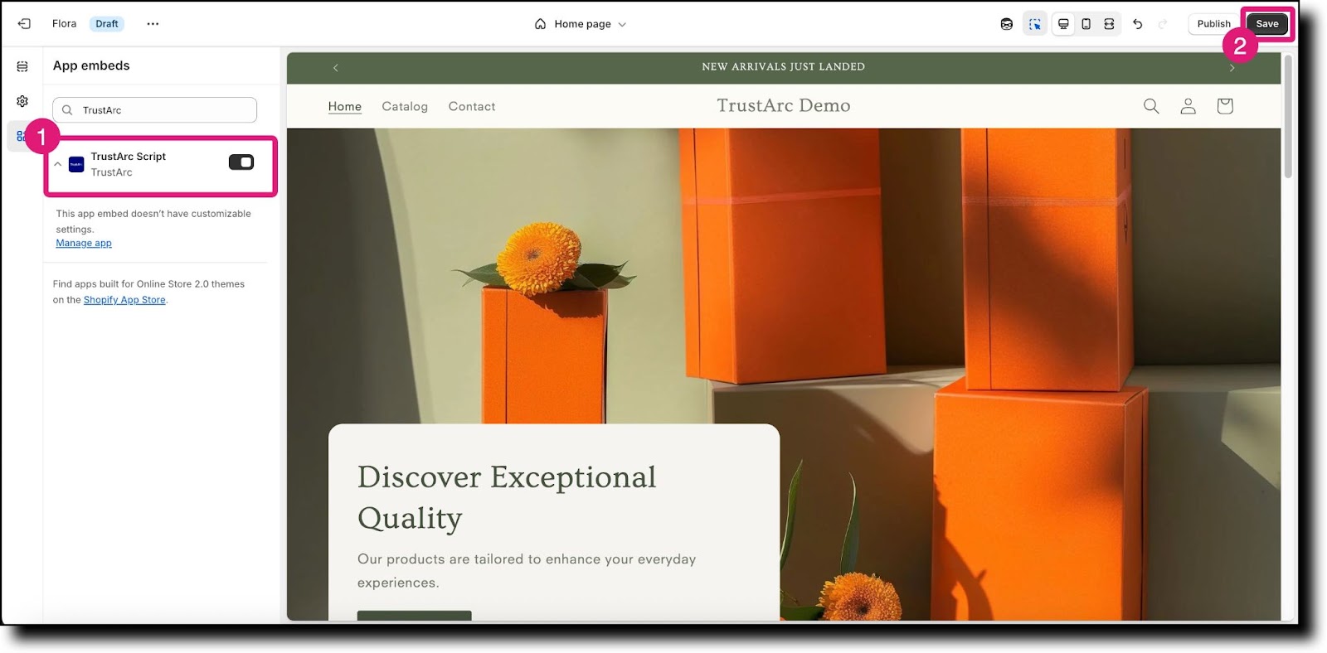This screenshot has width=1327, height=653.
Task: Open the Sections panel icon in sidebar
Action: pyautogui.click(x=22, y=66)
